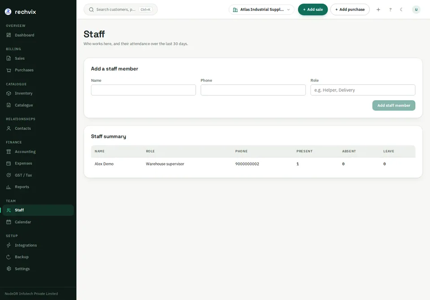
Task: Click the PHONE column header
Action: click(241, 152)
